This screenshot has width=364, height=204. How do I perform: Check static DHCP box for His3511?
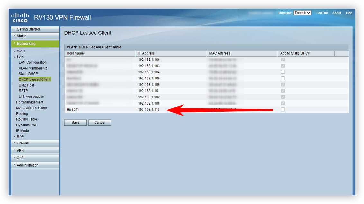click(x=283, y=109)
